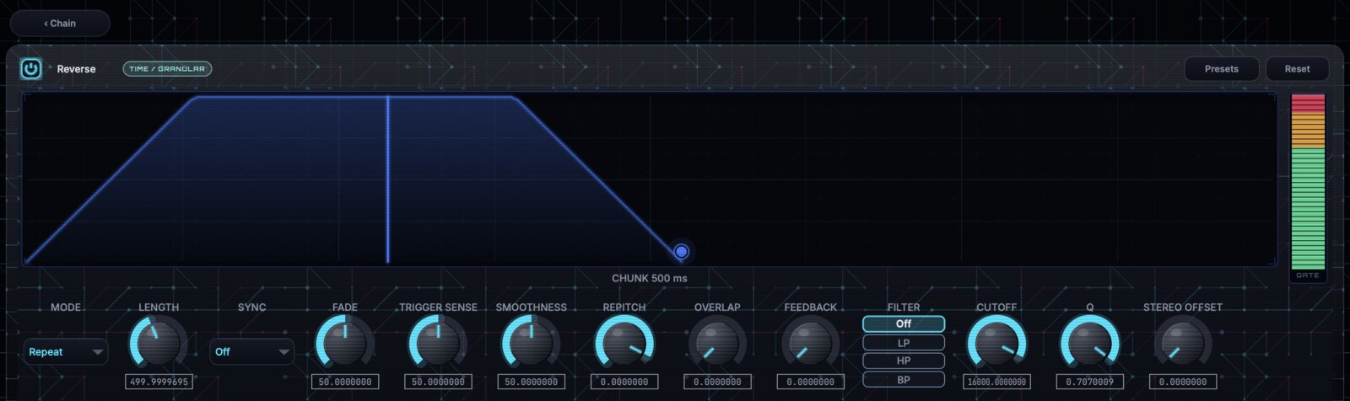Click the GATE label under the meter

pos(1308,275)
